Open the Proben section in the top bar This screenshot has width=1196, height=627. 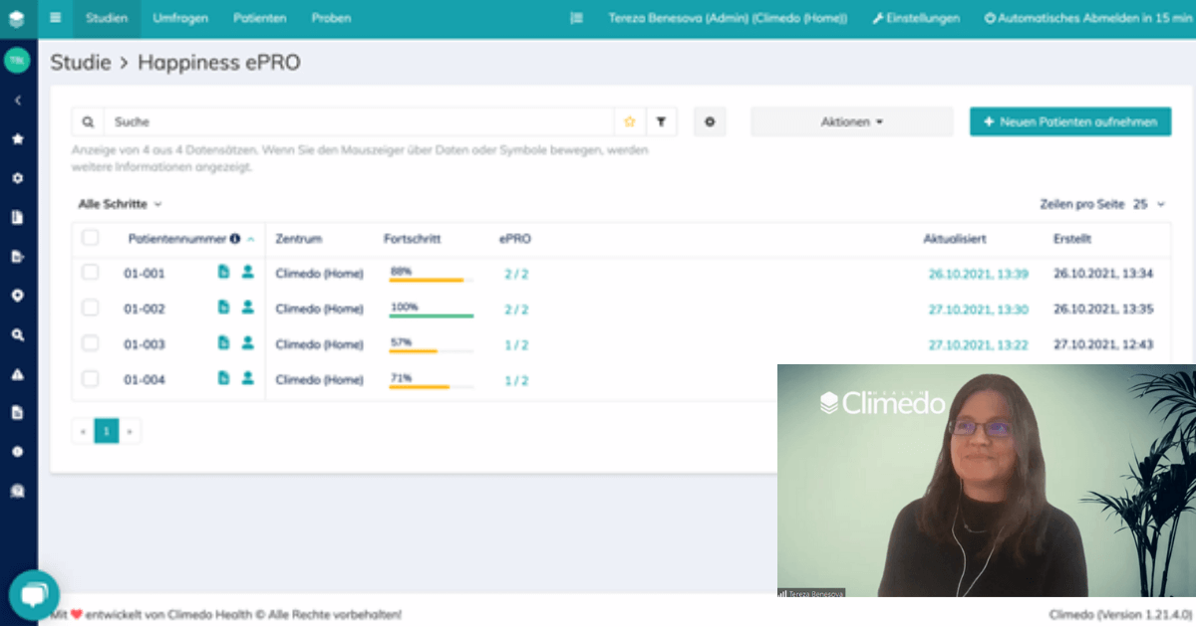[331, 18]
